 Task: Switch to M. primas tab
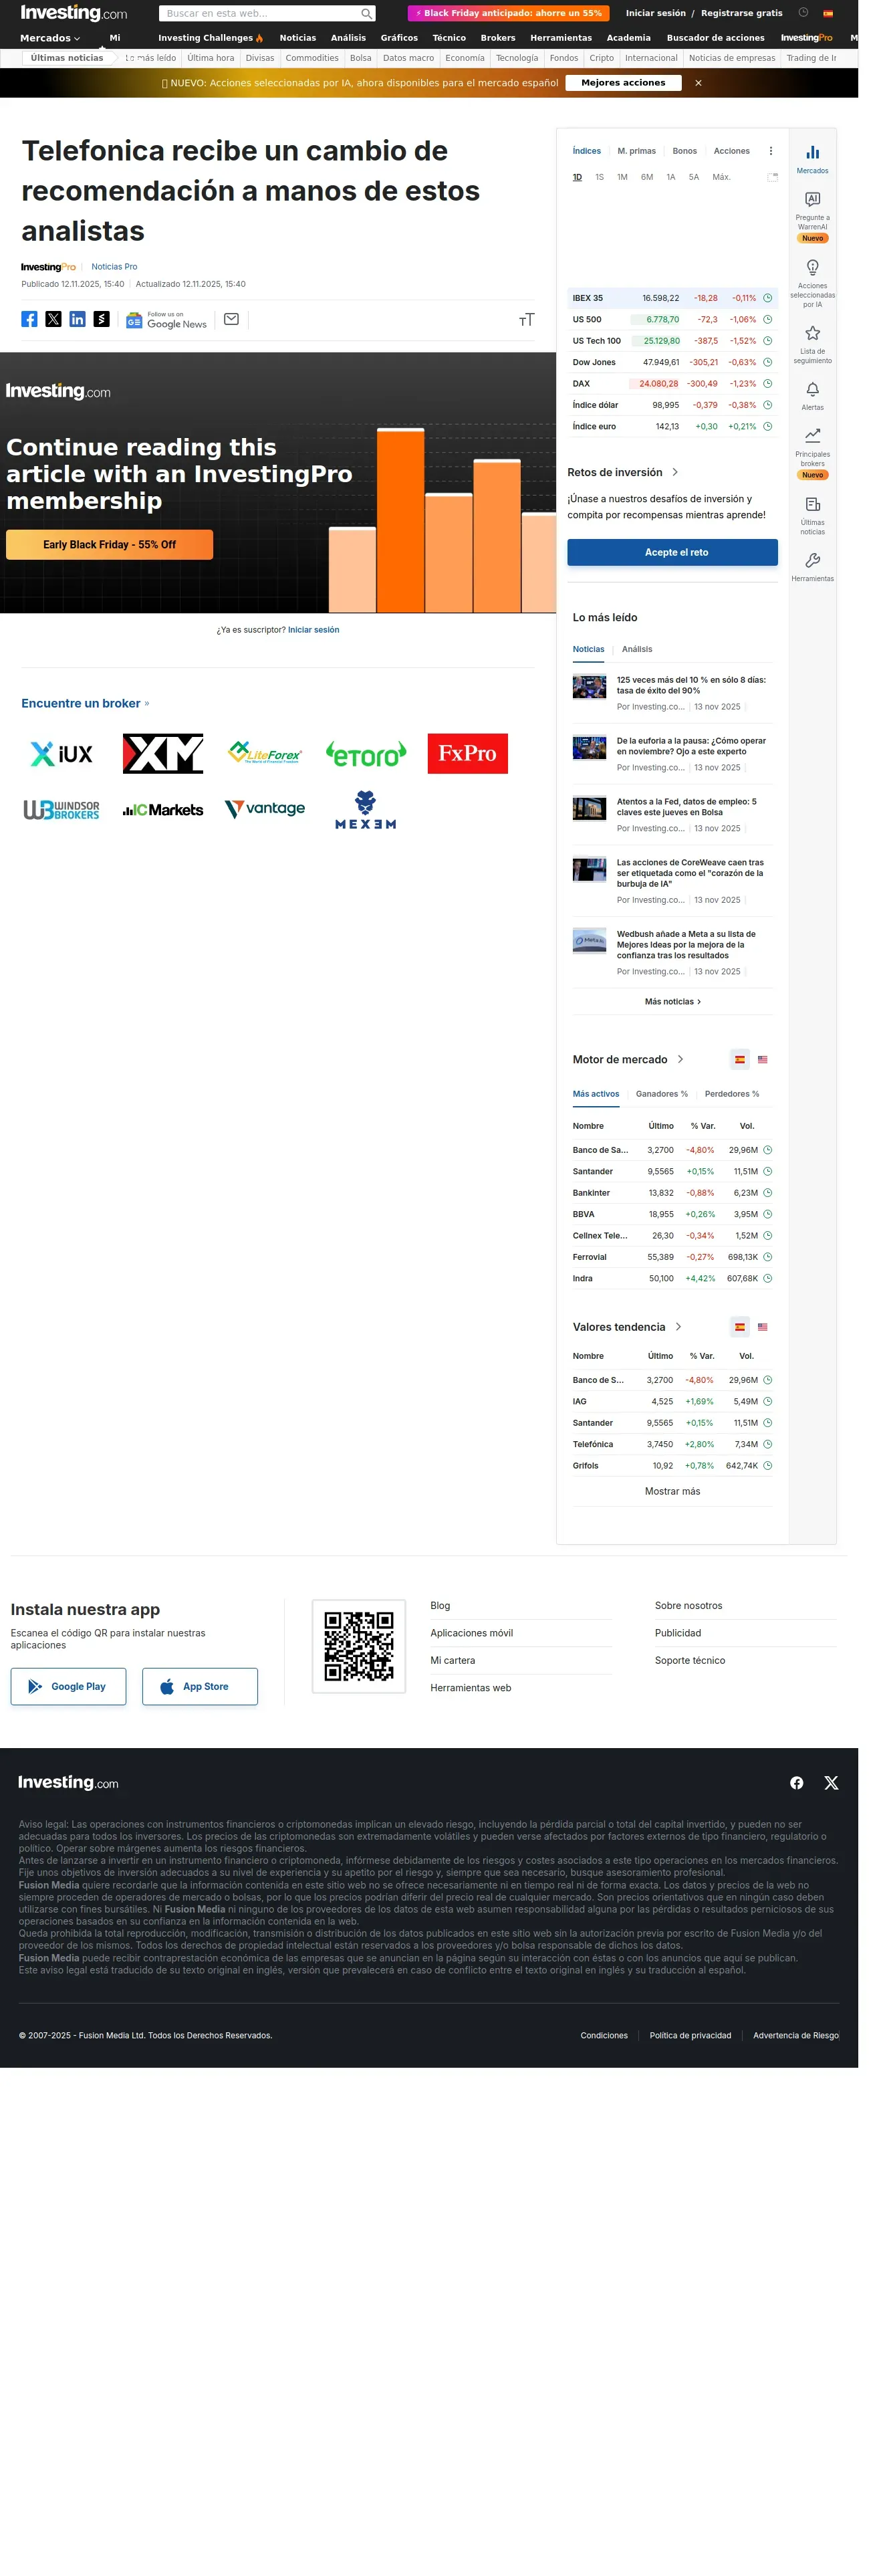[636, 151]
